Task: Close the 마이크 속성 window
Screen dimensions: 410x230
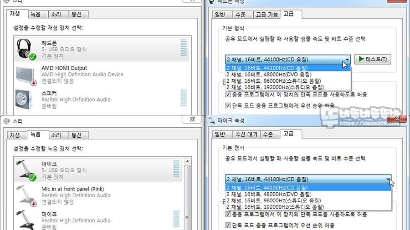Action: (397, 119)
